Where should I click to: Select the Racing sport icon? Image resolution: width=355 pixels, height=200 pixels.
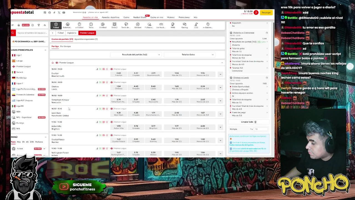[x=184, y=26]
